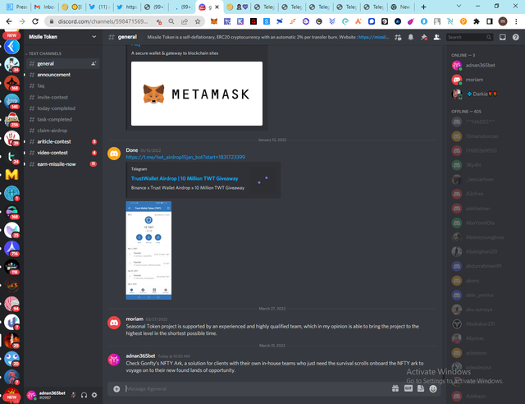Click the gift icon in message bar

pyautogui.click(x=395, y=388)
